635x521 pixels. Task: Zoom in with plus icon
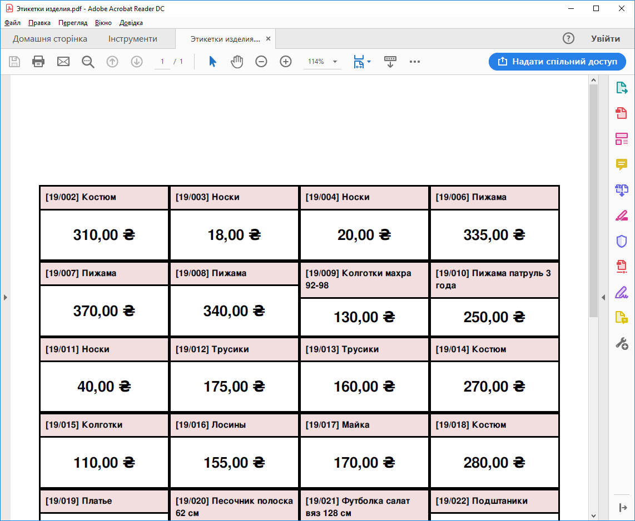coord(286,62)
